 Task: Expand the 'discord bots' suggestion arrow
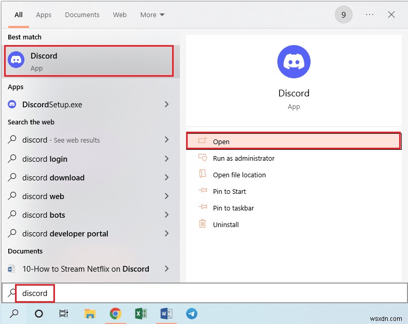click(x=167, y=215)
